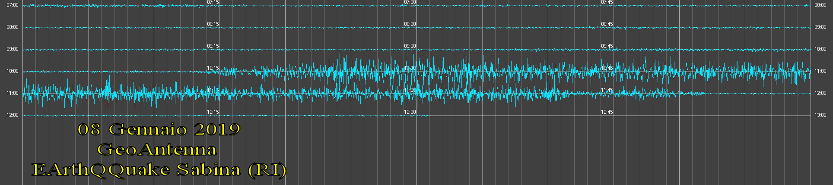833x185 pixels.
Task: Click the 09:45 time marker
Action: pos(607,46)
